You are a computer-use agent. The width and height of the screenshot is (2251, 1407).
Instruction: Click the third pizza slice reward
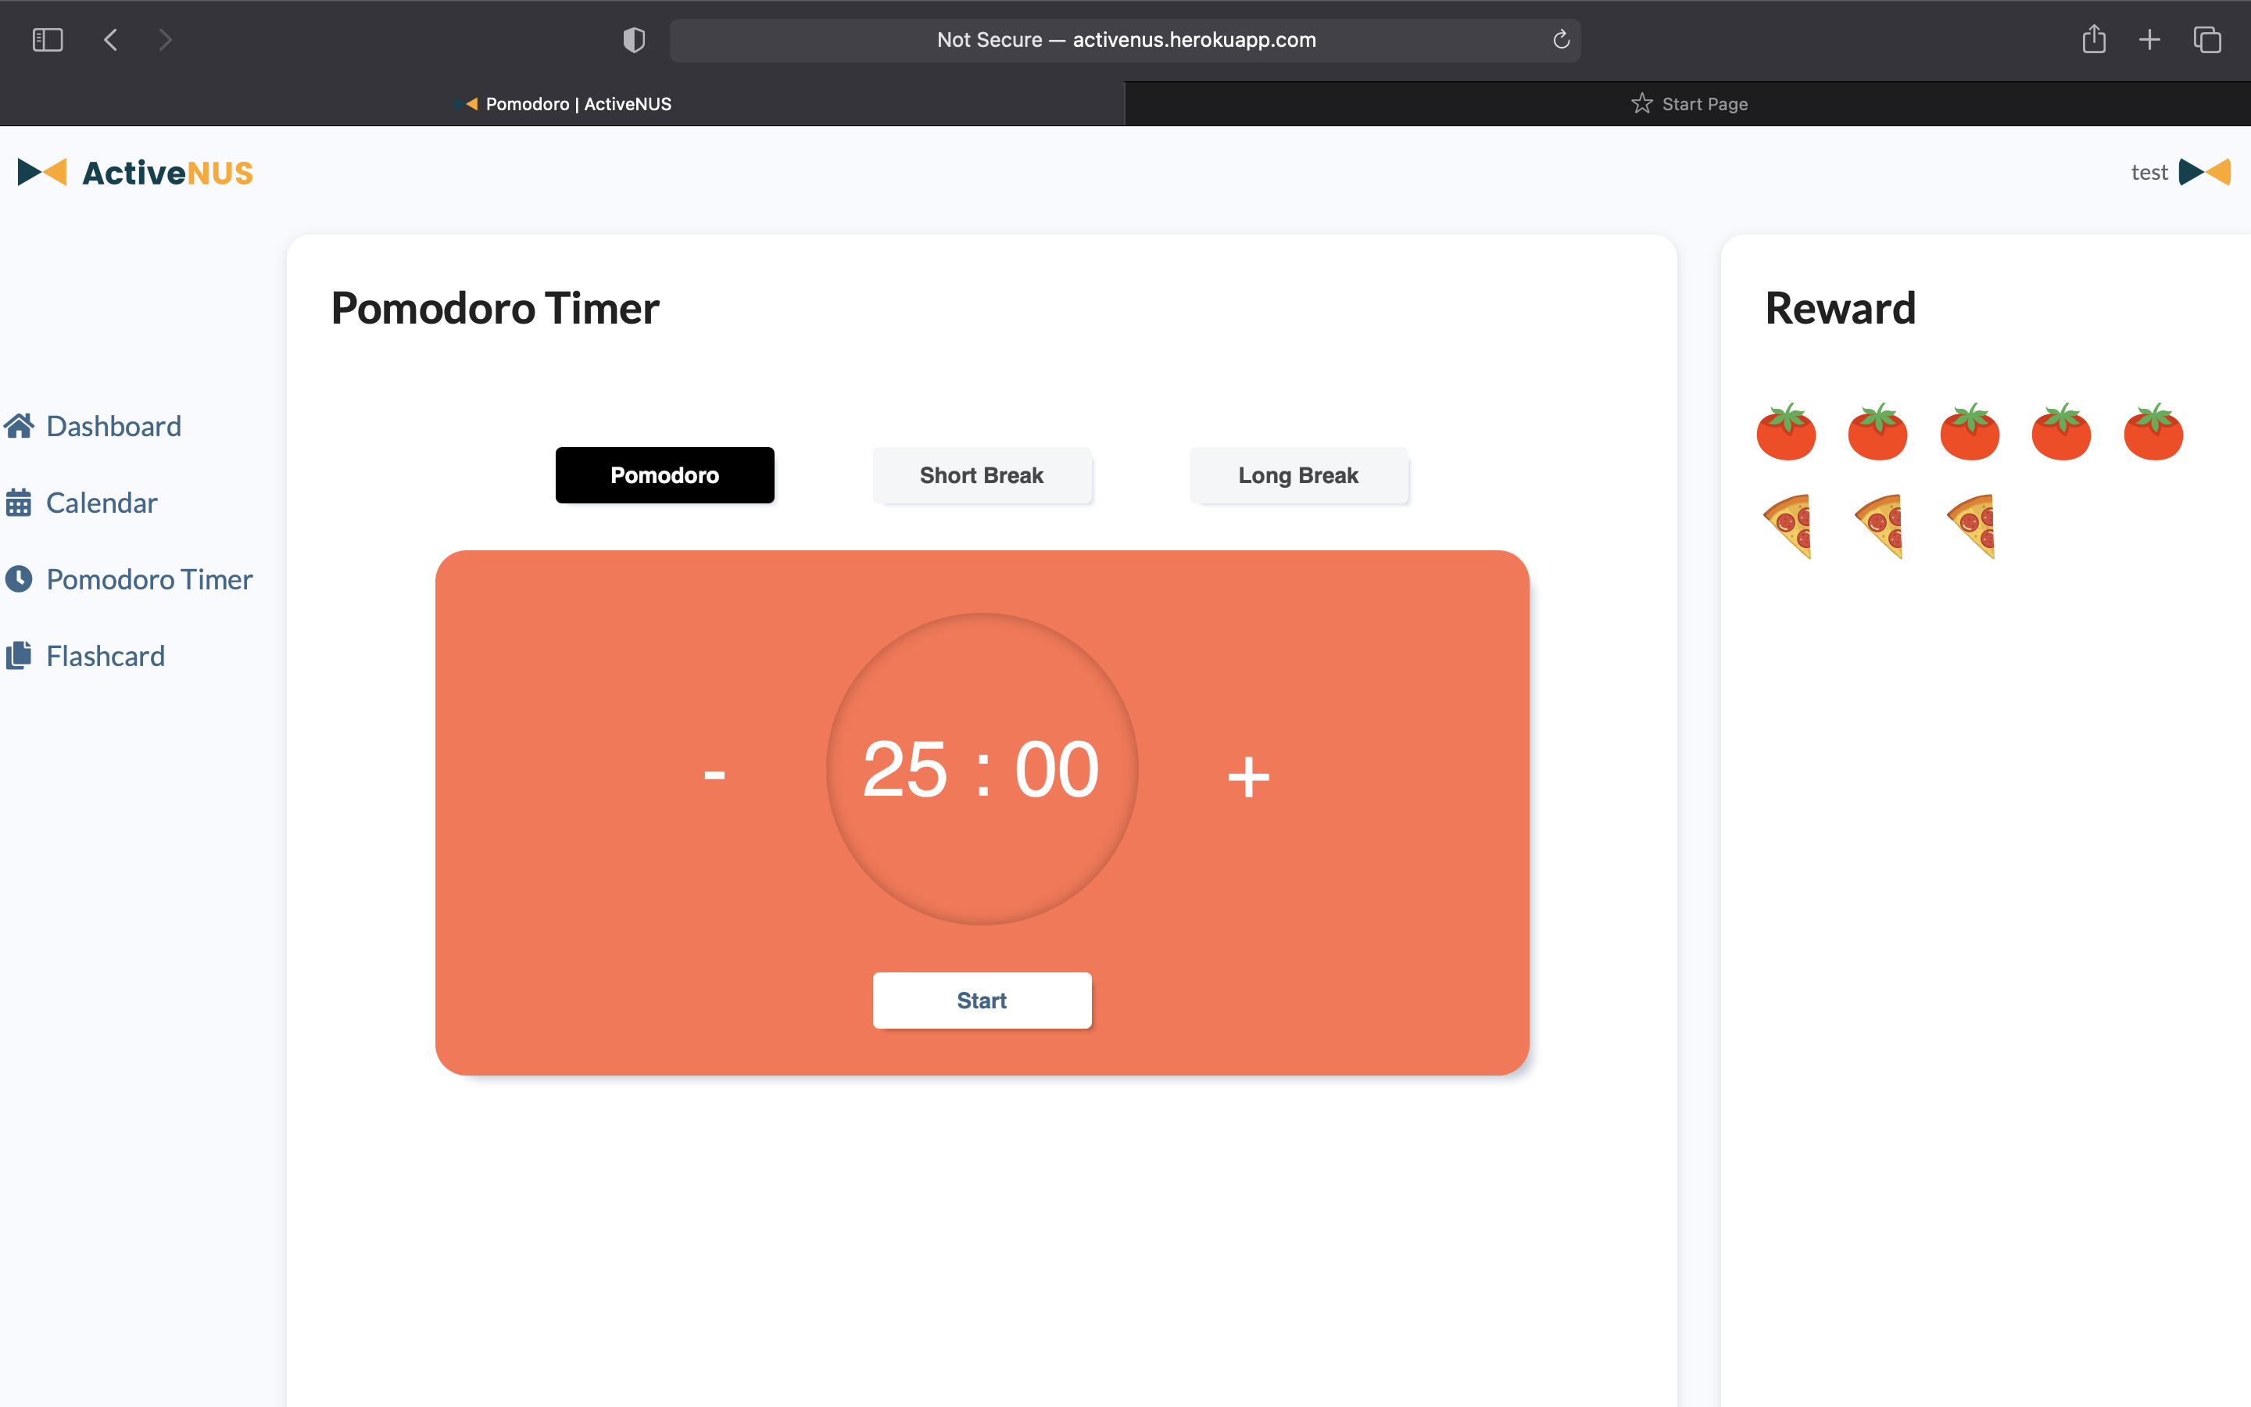[1971, 527]
